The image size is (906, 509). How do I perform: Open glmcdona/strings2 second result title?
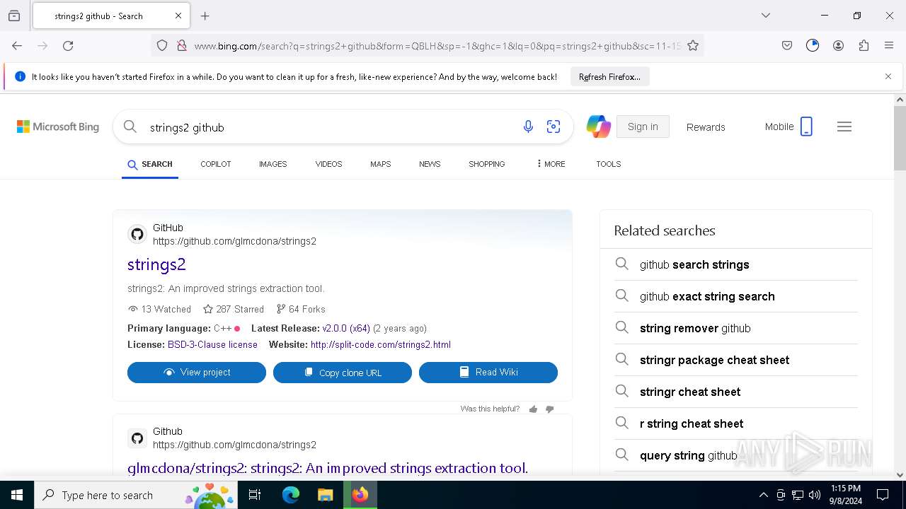[x=328, y=468]
